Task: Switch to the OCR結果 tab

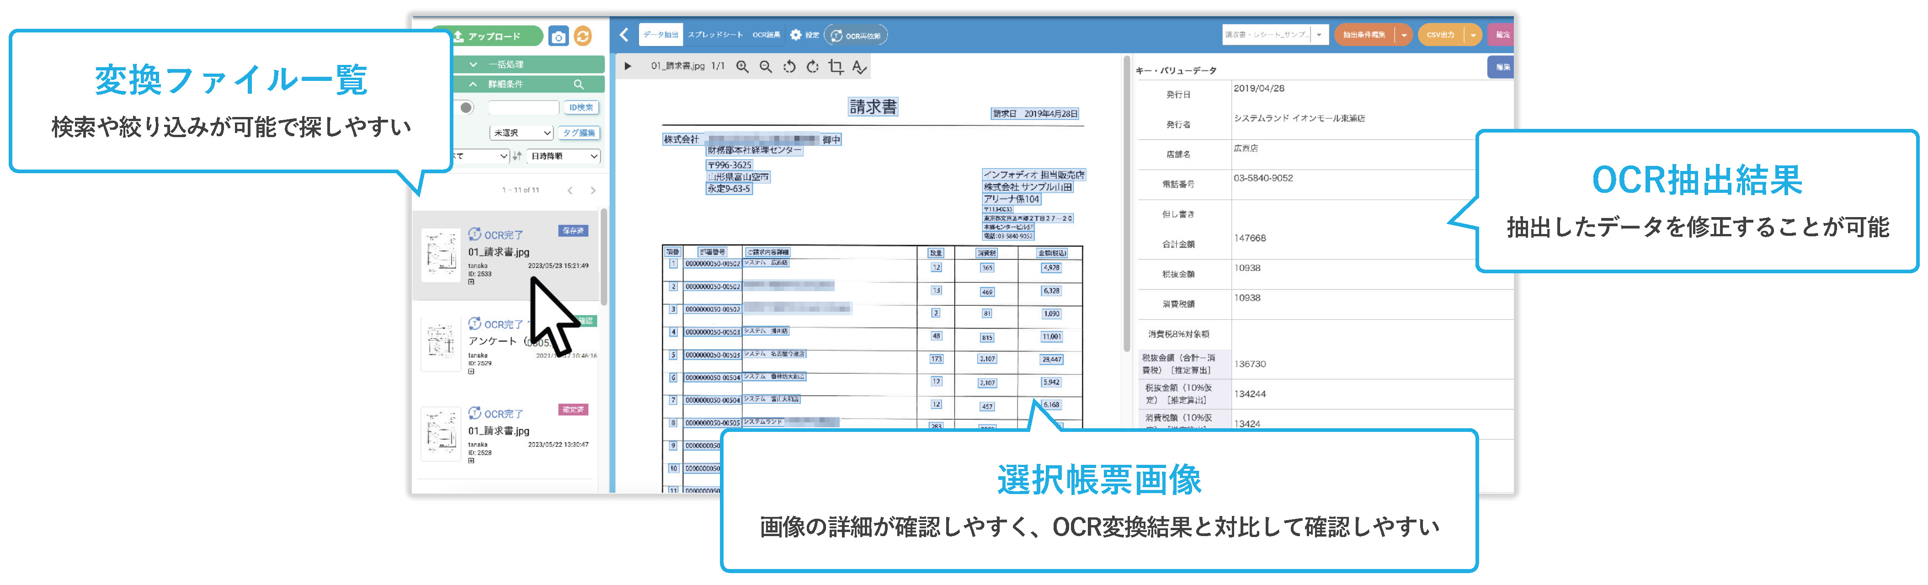Action: (766, 35)
